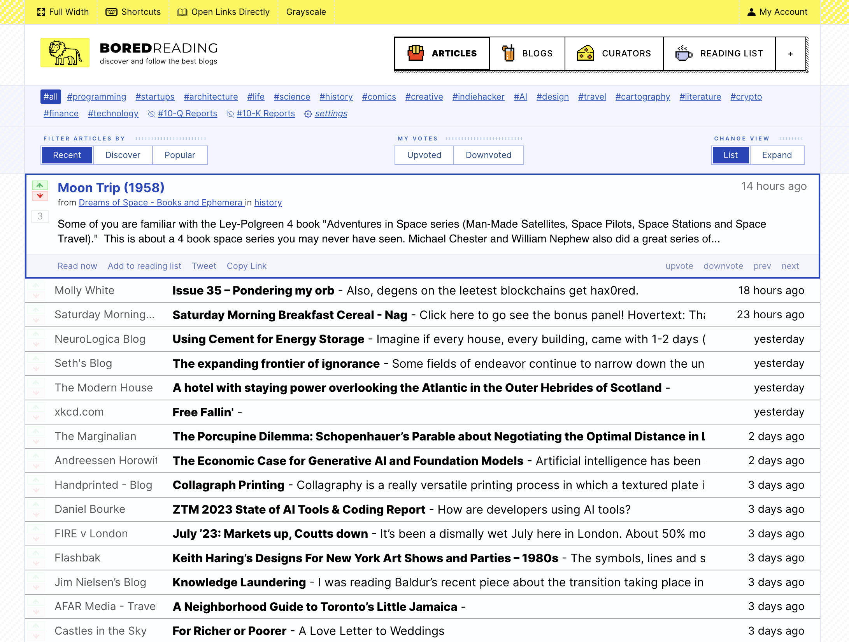
Task: Open the Reading List tab
Action: (x=719, y=54)
